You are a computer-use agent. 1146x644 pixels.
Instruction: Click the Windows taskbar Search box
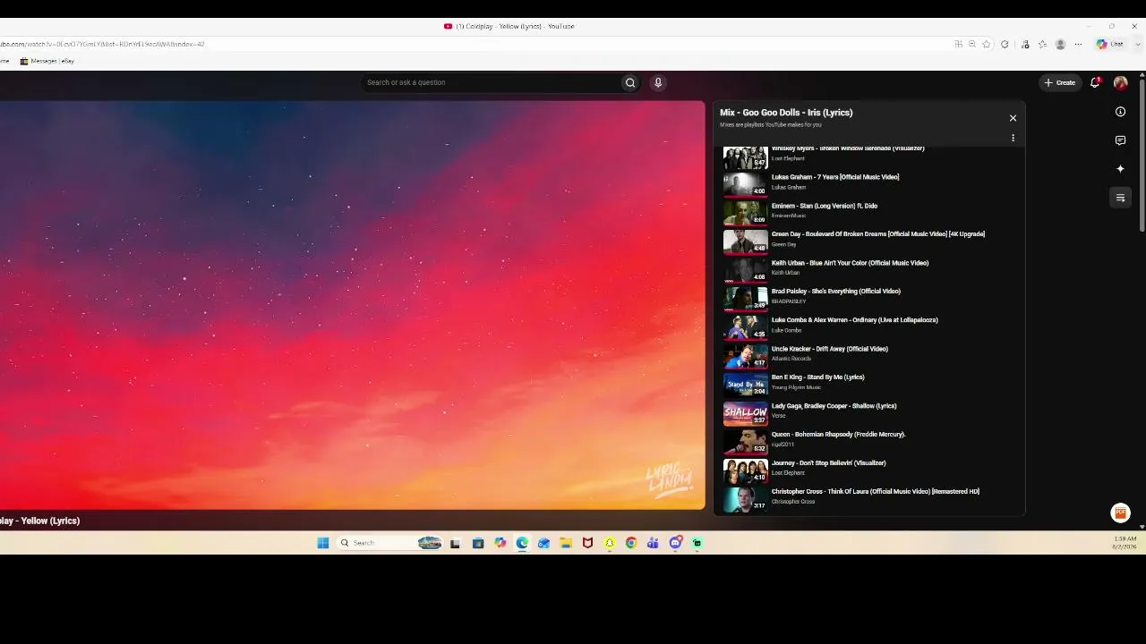click(390, 543)
